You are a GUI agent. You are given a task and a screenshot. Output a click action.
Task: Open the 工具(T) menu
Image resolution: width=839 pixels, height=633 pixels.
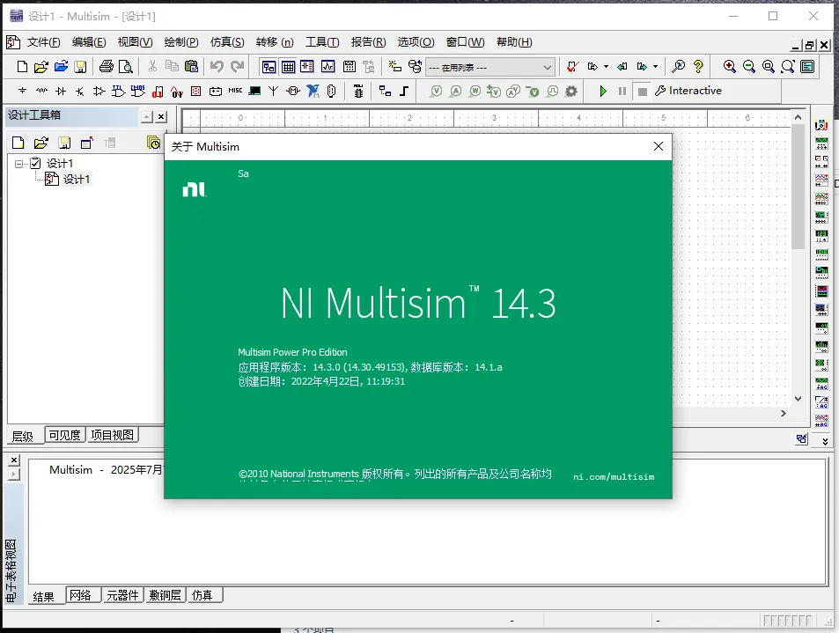(x=322, y=42)
